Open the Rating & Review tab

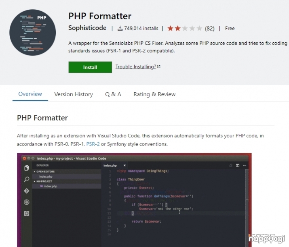click(x=154, y=94)
